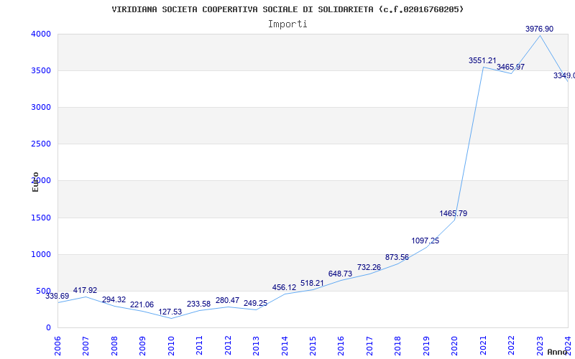Image resolution: width=575 pixels, height=359 pixels.
Task: Click the 2020 x-axis year label
Action: 454,345
